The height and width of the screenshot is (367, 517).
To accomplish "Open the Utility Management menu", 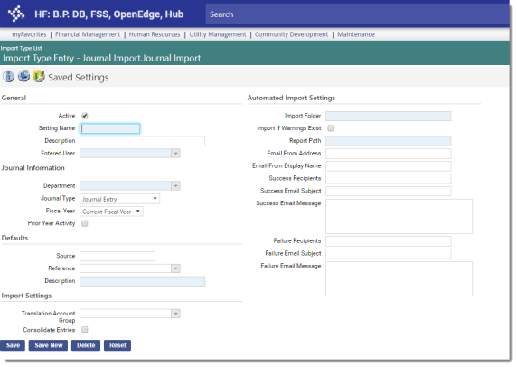I will click(218, 34).
